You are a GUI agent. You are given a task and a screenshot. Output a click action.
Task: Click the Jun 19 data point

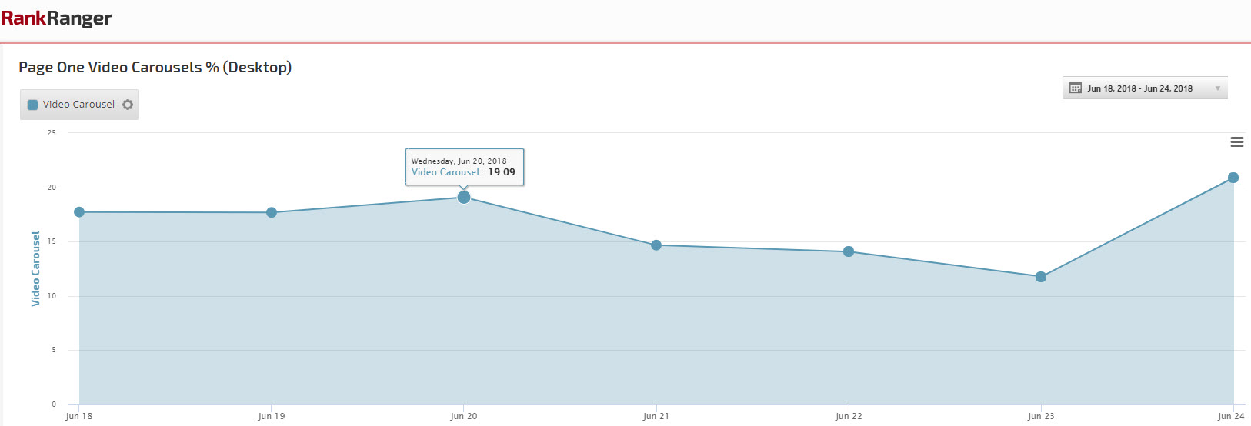pos(272,213)
